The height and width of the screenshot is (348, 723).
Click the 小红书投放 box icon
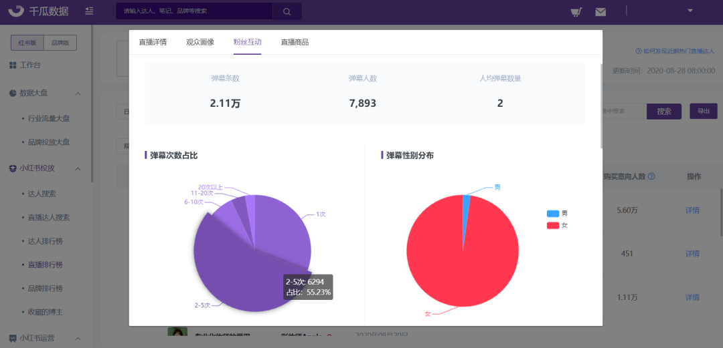pyautogui.click(x=13, y=168)
